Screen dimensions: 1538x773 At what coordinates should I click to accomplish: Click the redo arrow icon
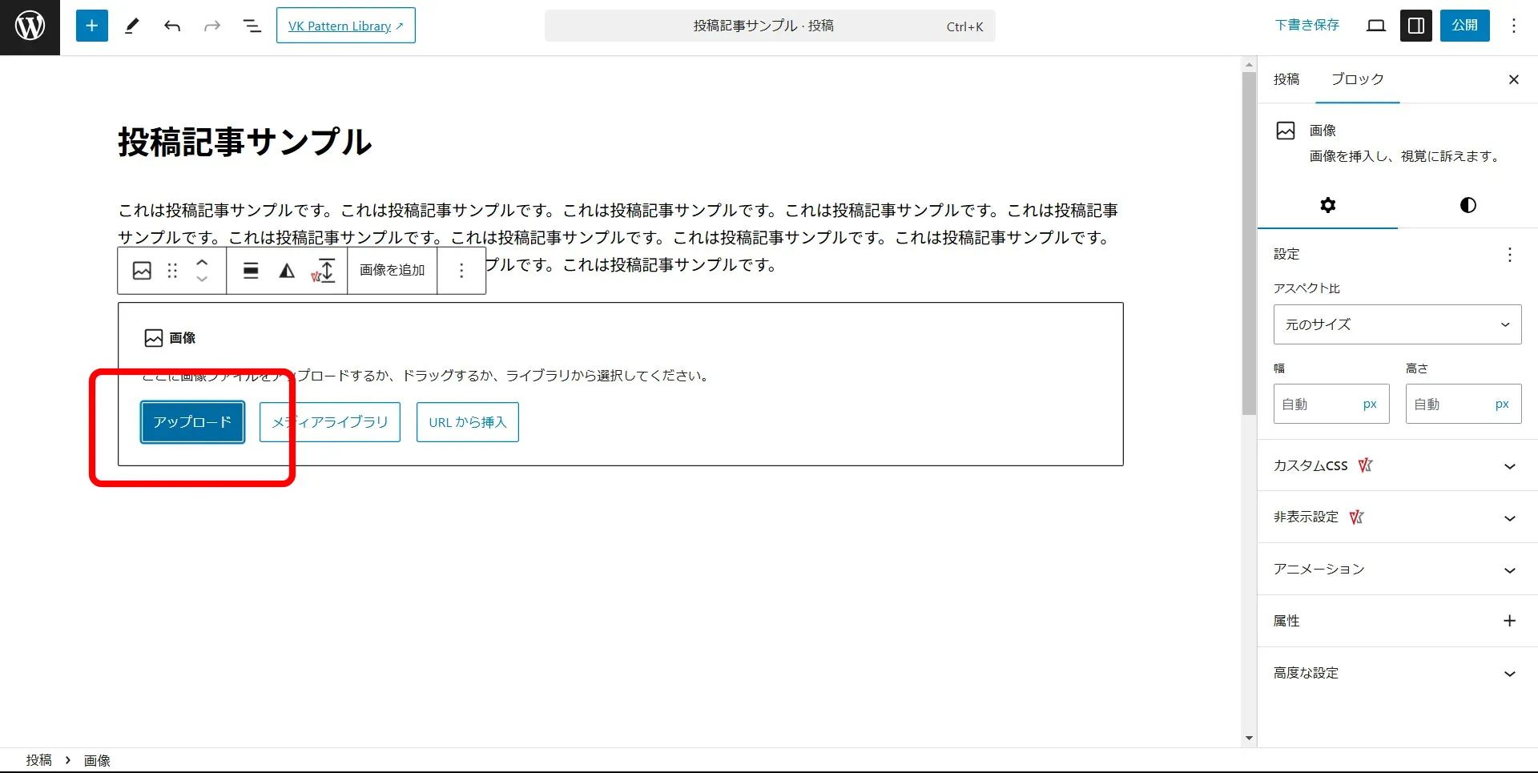click(211, 25)
